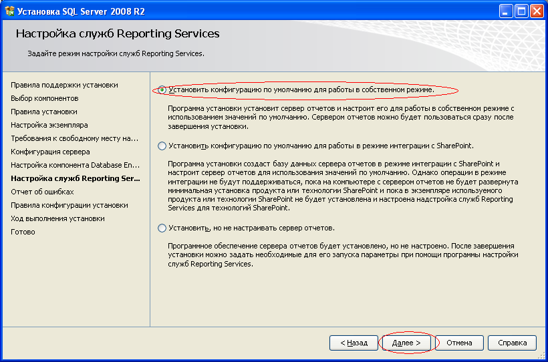Click the step 'Настройка экземпляра'
The width and height of the screenshot is (548, 362).
(49, 125)
